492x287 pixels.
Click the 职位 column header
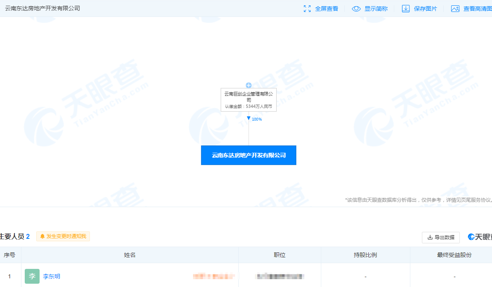(280, 255)
